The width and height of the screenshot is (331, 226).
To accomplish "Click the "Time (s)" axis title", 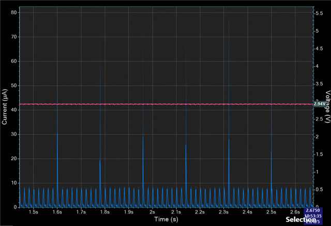I will [166, 219].
